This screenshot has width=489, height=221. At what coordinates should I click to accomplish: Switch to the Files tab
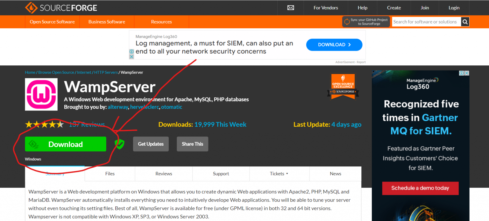110,174
